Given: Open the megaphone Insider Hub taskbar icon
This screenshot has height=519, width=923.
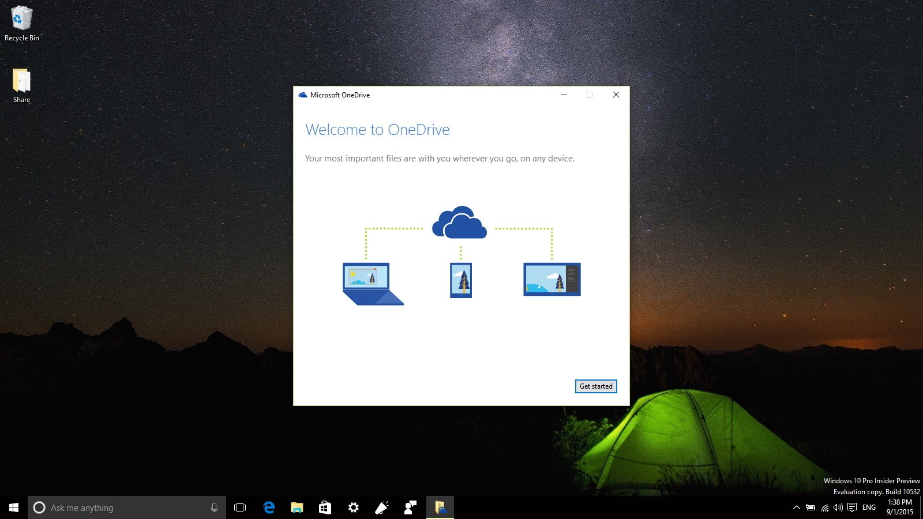Looking at the screenshot, I should [x=382, y=507].
